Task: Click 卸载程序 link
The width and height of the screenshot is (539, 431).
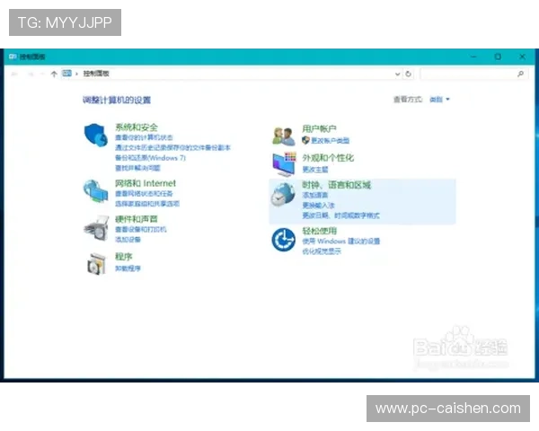Action: tap(128, 268)
